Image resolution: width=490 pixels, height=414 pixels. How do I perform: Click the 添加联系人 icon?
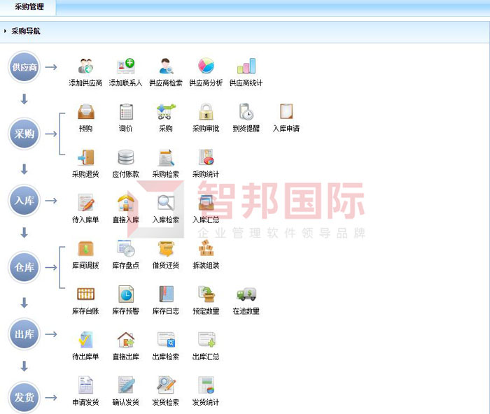tap(125, 67)
